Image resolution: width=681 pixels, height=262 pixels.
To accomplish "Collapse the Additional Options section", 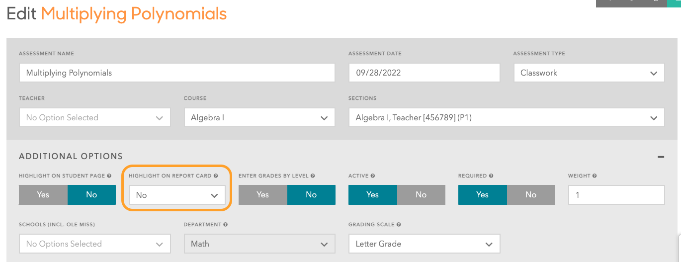I will coord(661,157).
